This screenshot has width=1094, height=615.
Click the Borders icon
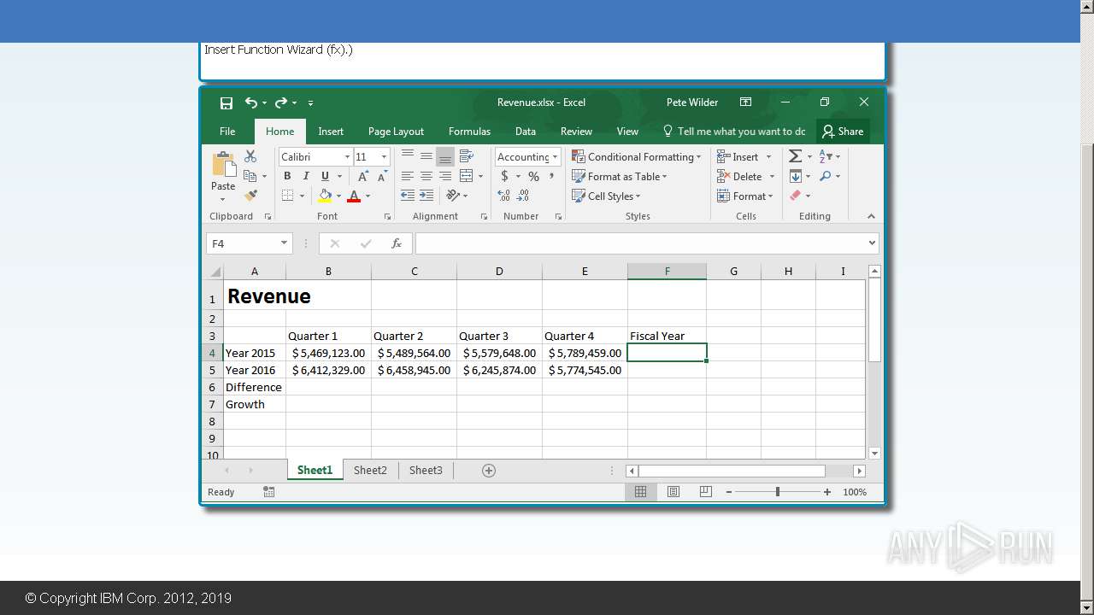pos(287,196)
